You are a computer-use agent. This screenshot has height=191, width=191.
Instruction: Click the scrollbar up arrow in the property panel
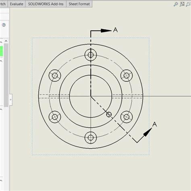6,41
